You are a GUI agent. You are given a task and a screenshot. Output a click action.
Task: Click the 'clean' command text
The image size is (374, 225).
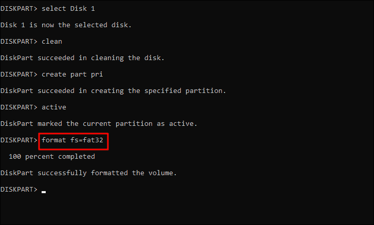[52, 42]
